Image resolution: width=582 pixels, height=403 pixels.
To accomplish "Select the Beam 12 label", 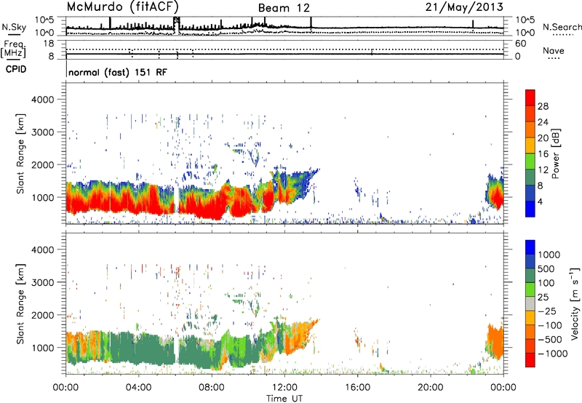I will pyautogui.click(x=284, y=8).
